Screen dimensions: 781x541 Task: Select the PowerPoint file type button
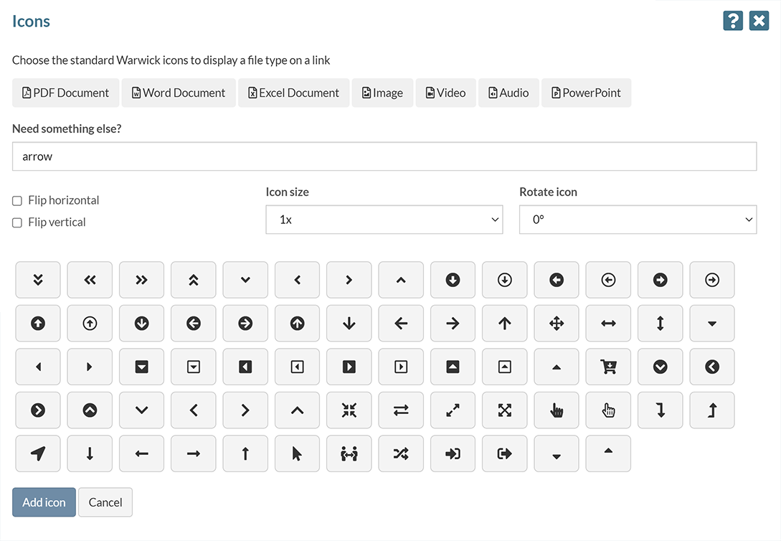[x=586, y=93]
